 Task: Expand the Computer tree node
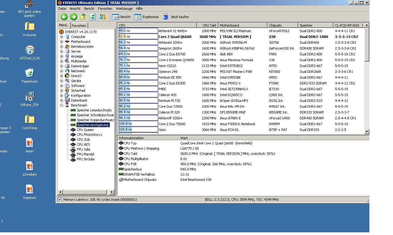pos(61,37)
